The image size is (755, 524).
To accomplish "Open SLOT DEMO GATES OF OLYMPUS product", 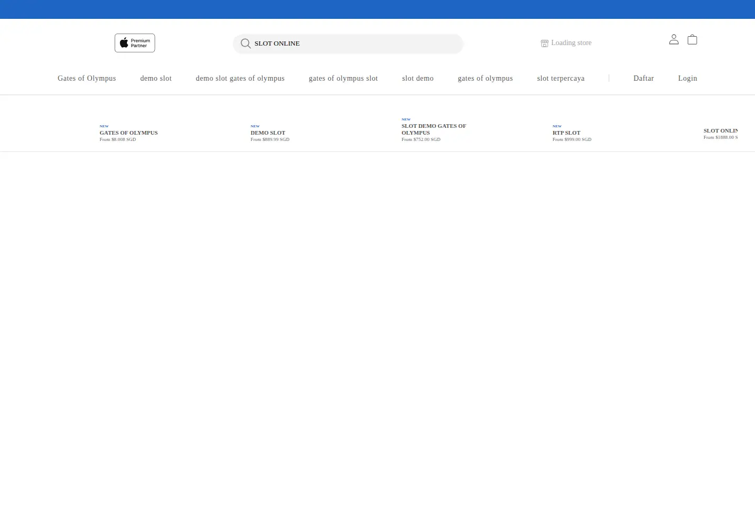I will pyautogui.click(x=434, y=129).
